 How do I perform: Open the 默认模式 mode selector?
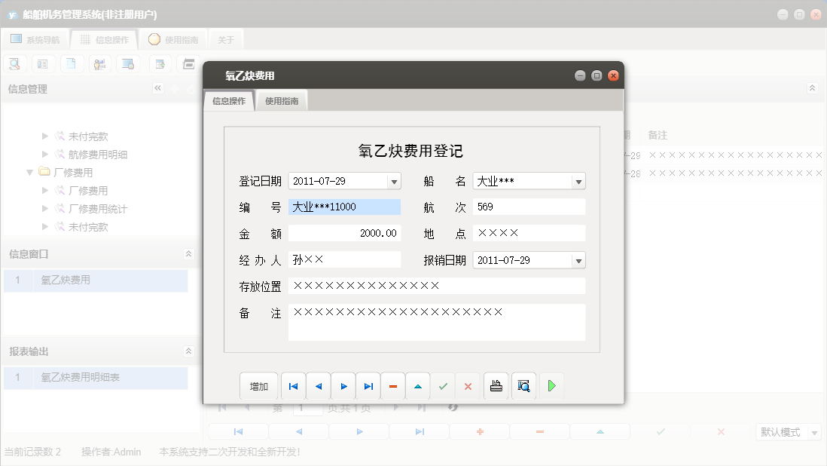pos(788,431)
